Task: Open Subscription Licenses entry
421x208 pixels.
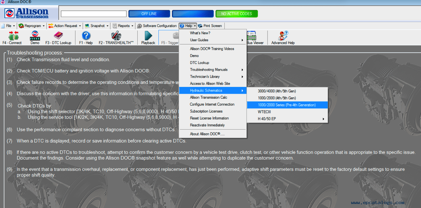Action: coord(213,111)
